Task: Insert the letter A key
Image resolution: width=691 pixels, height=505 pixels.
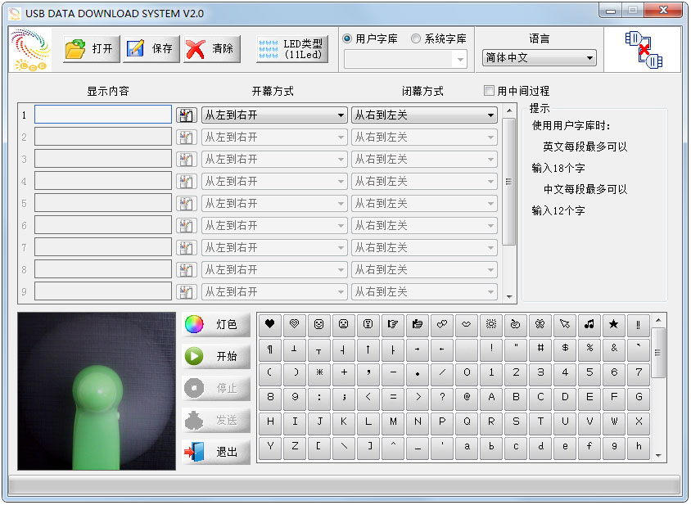Action: [491, 398]
